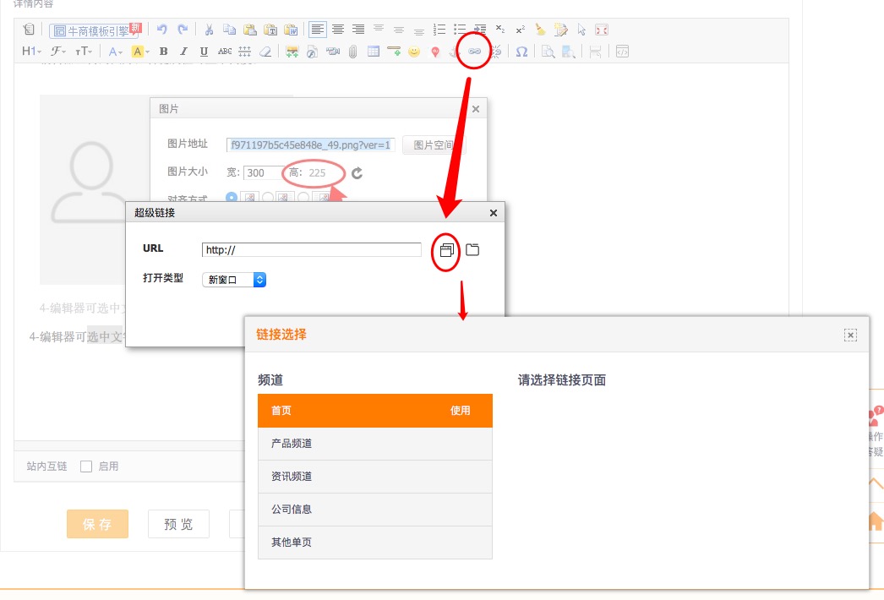This screenshot has width=884, height=600.
Task: Select 公司信息 in the channel list
Action: (375, 510)
